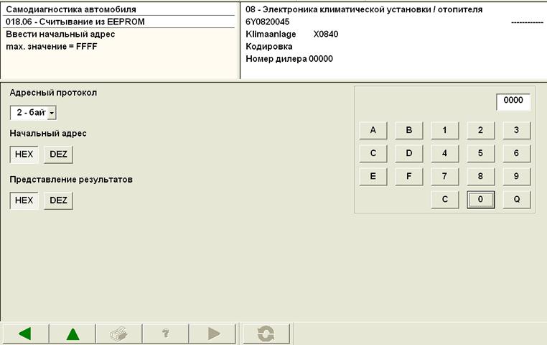Screen dimensions: 547x345
Task: Click the refresh cycle arrows icon
Action: pos(266,333)
